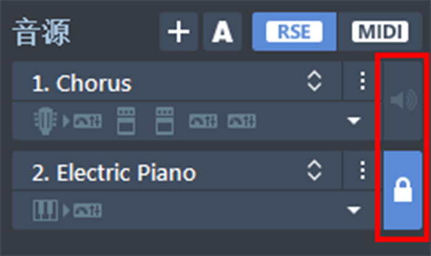Open the three-dot menu for Chorus
431x256 pixels.
(x=362, y=81)
